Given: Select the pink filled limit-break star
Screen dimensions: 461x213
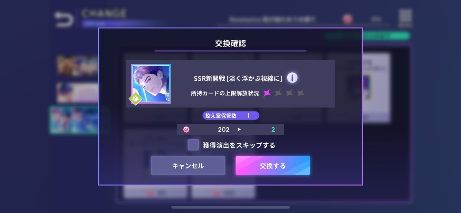Looking at the screenshot, I should point(267,93).
